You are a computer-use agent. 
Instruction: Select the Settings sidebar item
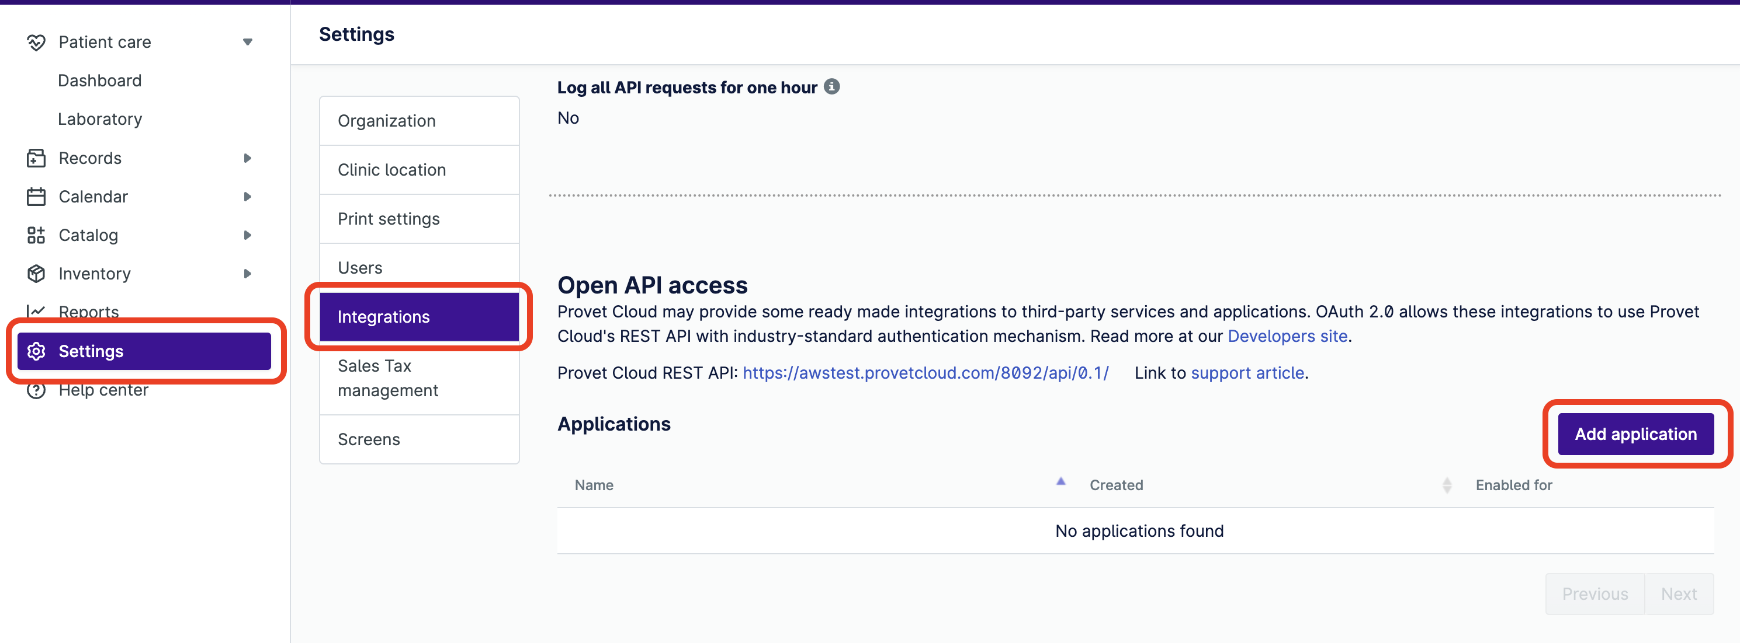[x=144, y=351]
